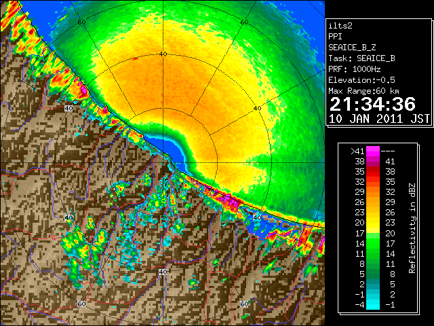Click the 40 km ring label over orange sea echo
Screen dimensions: 434x326
pyautogui.click(x=163, y=54)
